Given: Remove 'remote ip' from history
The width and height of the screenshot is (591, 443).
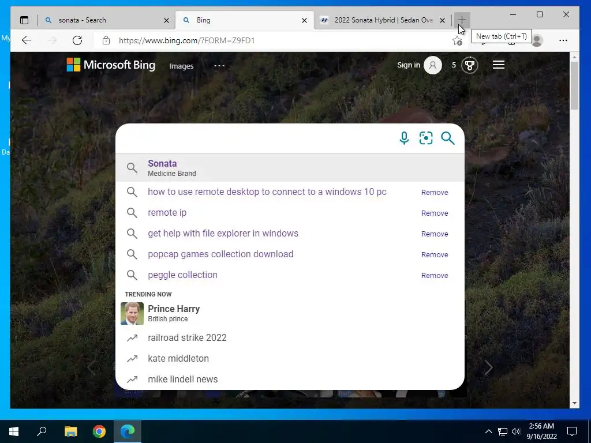Looking at the screenshot, I should 435,213.
